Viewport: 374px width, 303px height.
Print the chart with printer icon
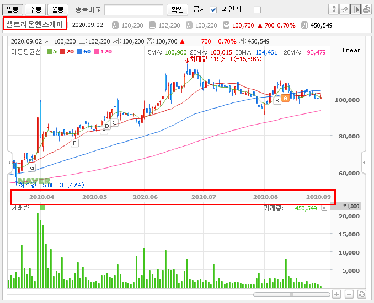click(366, 9)
